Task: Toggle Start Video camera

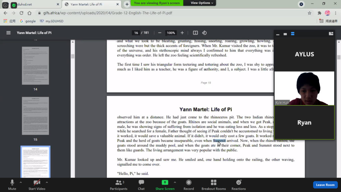Action: pos(37,185)
